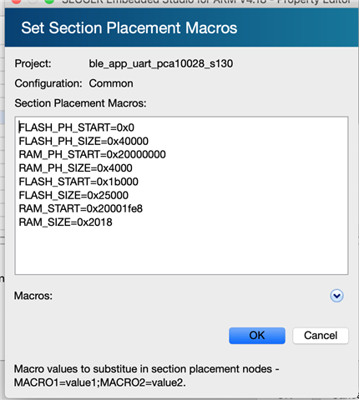Dismiss dialog with Cancel button
Screen dimensions: 359x400
click(x=321, y=336)
